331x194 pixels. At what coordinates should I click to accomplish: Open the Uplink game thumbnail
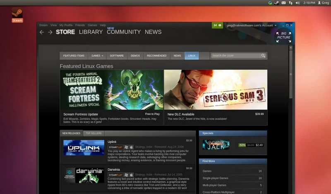click(84, 147)
